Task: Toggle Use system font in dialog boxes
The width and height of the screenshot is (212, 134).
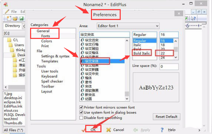Action: (81, 112)
